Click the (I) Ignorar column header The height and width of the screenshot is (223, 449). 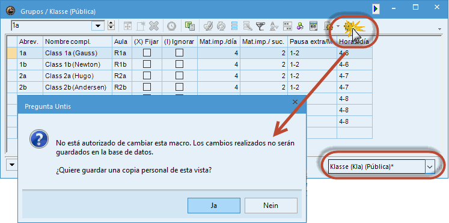click(180, 41)
